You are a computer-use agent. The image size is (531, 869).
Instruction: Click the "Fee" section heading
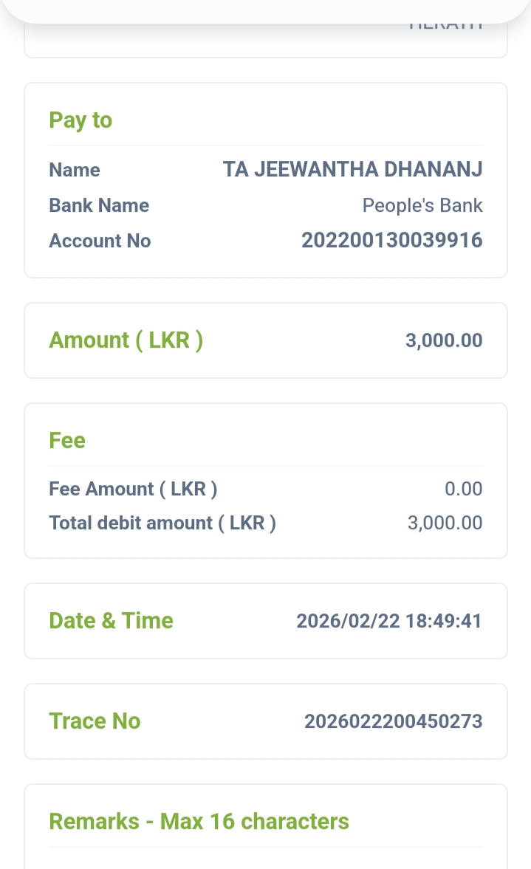click(67, 441)
